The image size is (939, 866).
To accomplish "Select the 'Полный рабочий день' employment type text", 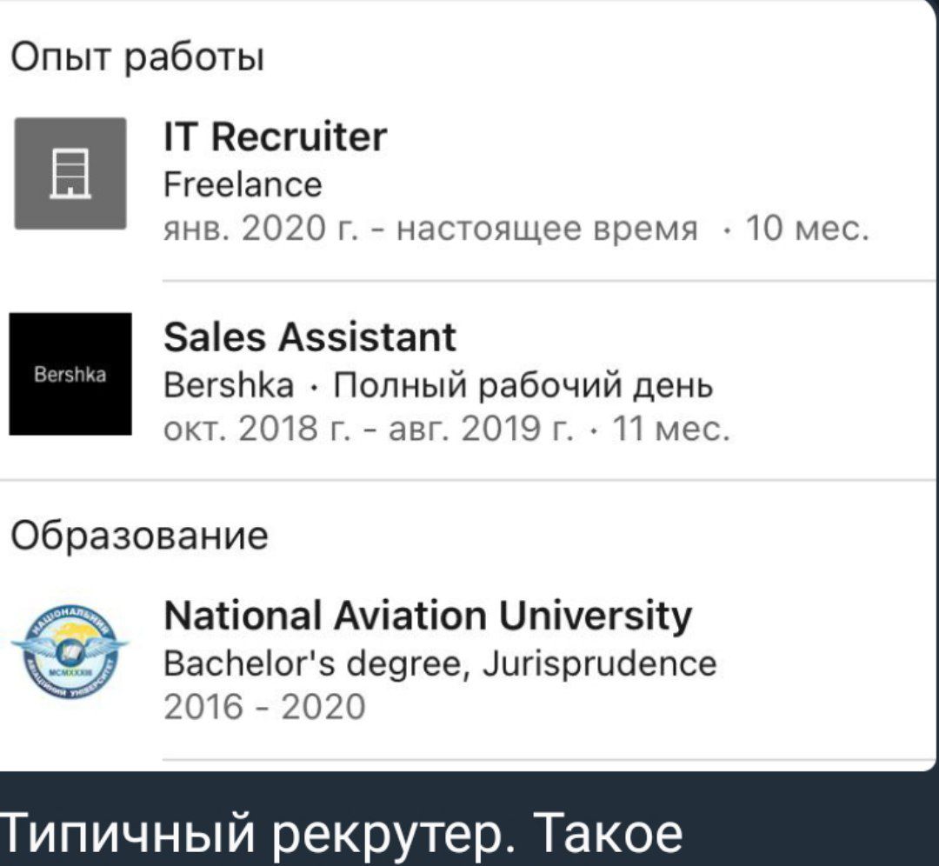I will (523, 385).
